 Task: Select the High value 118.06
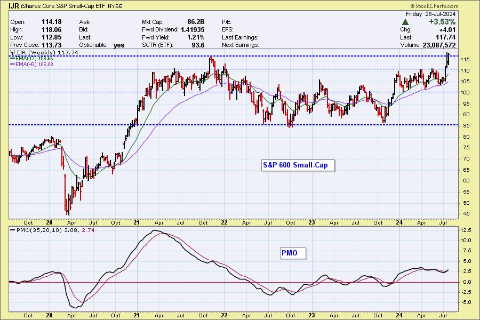(51, 30)
